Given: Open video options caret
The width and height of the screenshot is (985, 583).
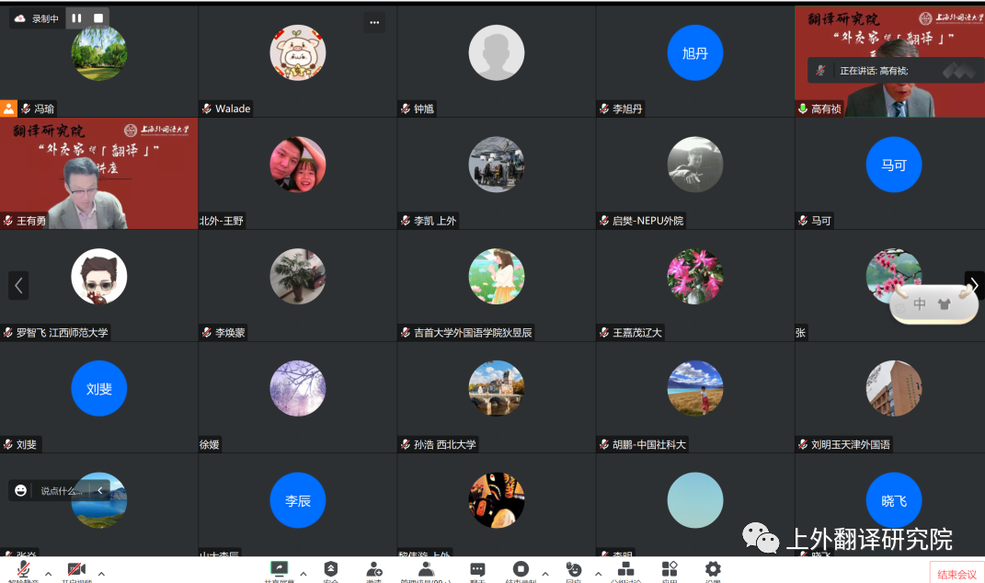Looking at the screenshot, I should coord(101,574).
